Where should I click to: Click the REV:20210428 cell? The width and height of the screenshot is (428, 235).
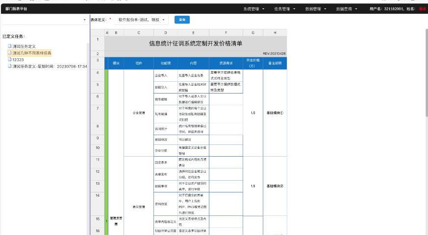[x=275, y=54]
